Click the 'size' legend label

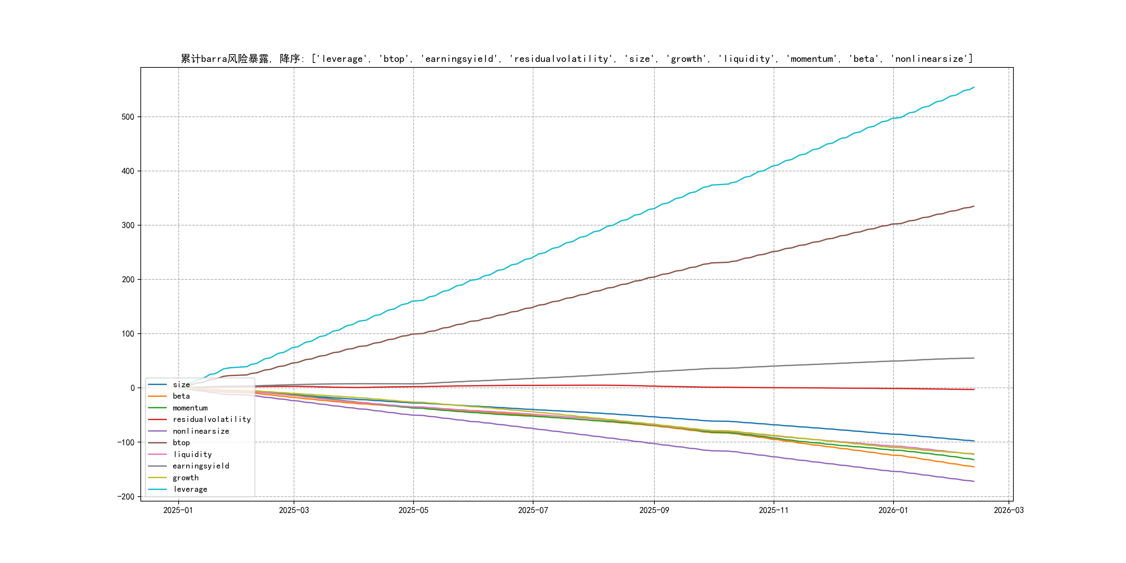(x=181, y=385)
